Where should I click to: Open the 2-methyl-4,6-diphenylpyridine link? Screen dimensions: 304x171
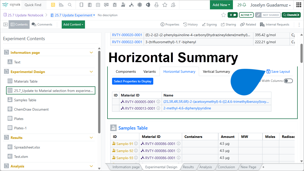[x=187, y=108]
